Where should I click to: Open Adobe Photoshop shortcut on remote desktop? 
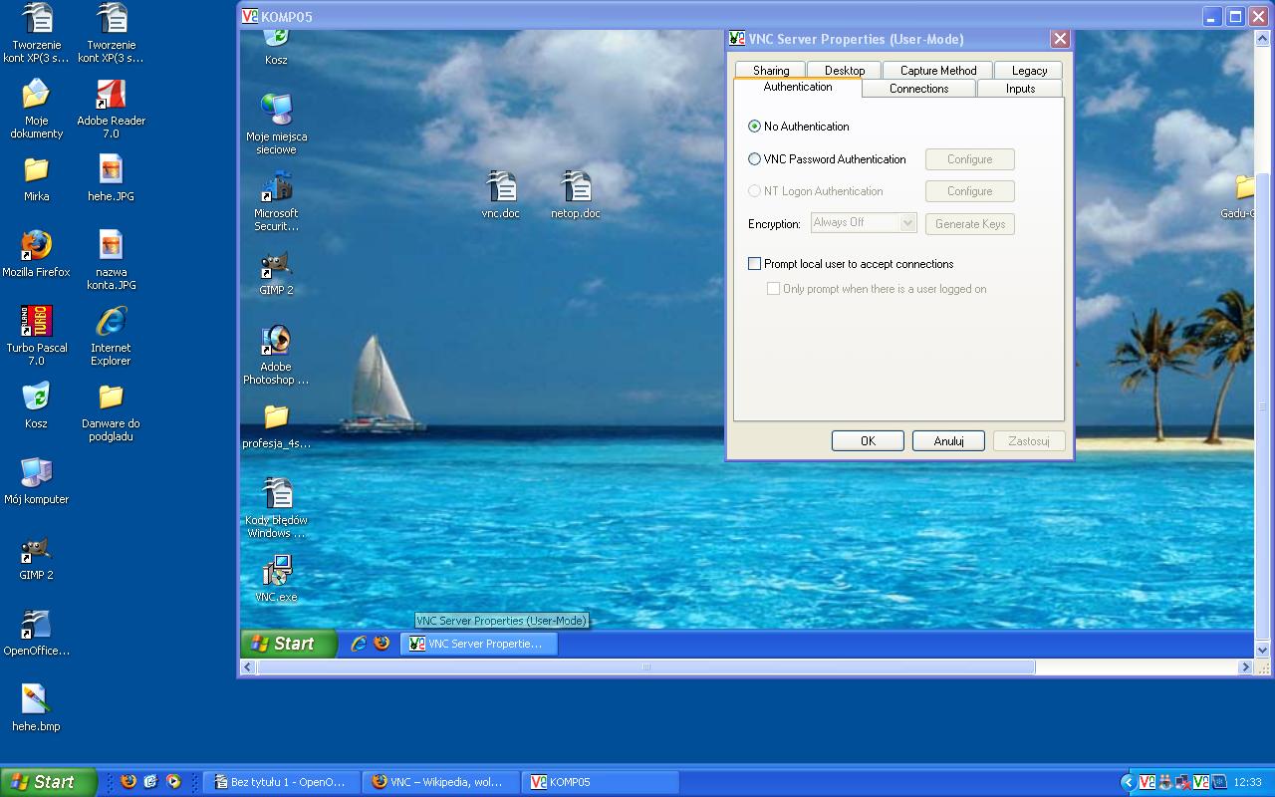click(x=276, y=355)
